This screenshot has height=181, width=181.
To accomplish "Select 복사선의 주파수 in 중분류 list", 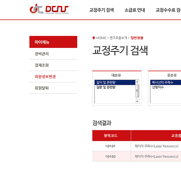I will (165, 82).
